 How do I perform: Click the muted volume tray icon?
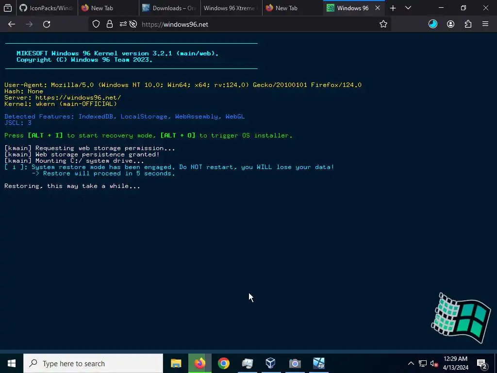point(434,363)
